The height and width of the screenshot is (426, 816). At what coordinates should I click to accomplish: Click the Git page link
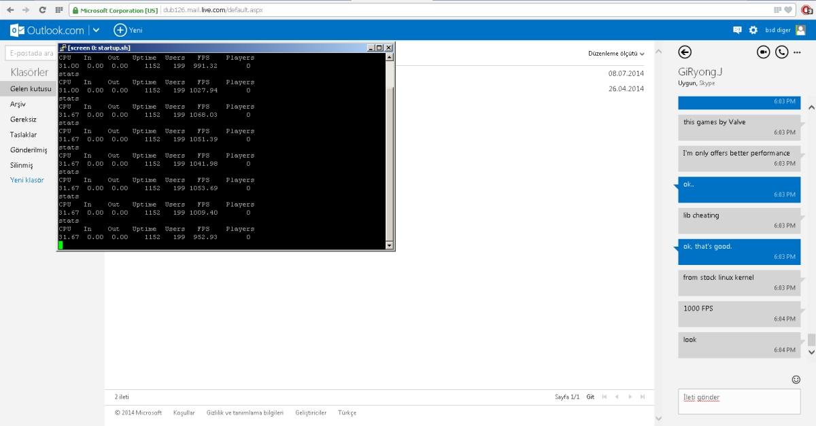coord(590,397)
